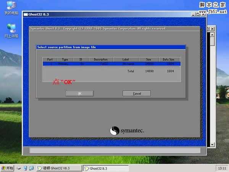The height and width of the screenshot is (172, 229).
Task: Click the OK button in partition dialog
Action: pos(80,94)
